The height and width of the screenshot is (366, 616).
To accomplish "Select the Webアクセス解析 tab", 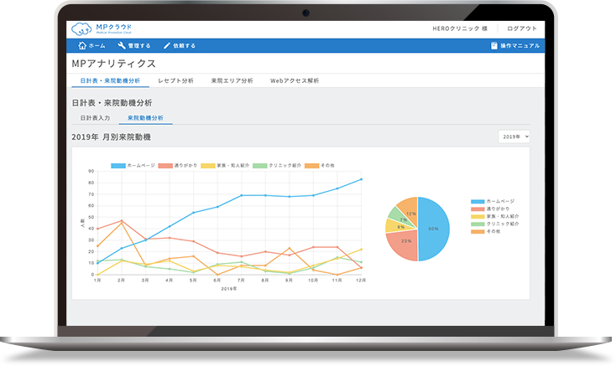I will (x=294, y=81).
